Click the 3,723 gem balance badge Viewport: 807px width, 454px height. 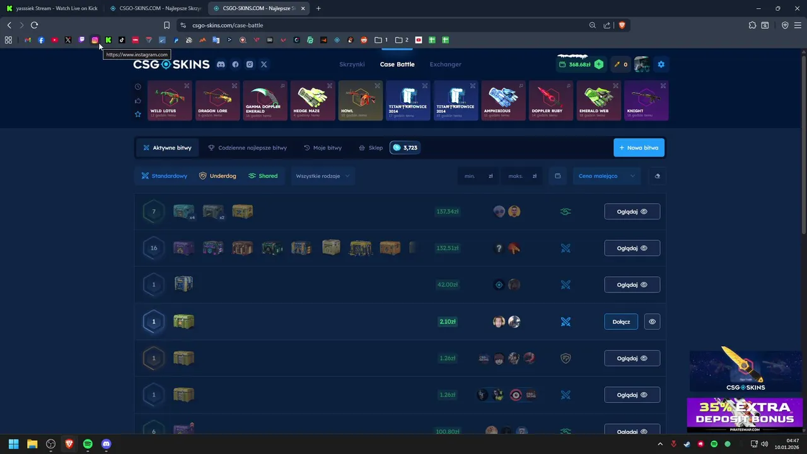405,148
